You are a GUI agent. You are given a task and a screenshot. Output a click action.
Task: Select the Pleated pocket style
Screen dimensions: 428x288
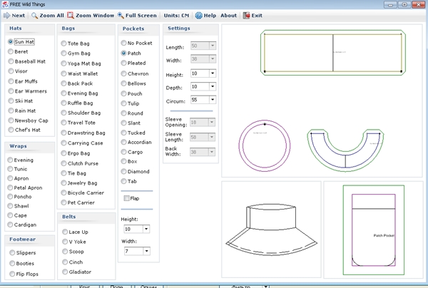[124, 63]
